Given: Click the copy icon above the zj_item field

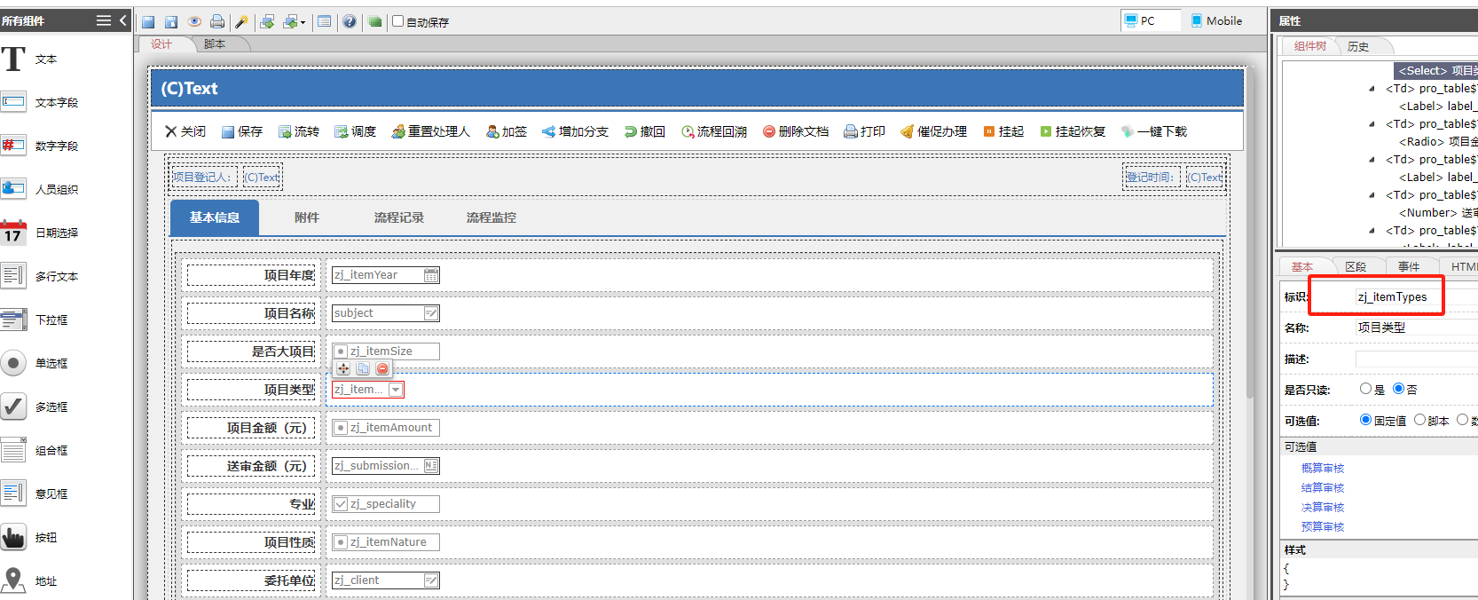Looking at the screenshot, I should pos(363,368).
